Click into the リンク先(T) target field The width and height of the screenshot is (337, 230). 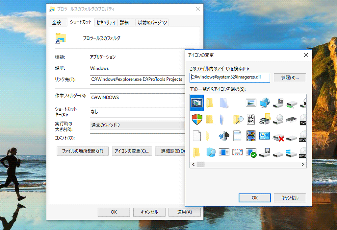137,80
